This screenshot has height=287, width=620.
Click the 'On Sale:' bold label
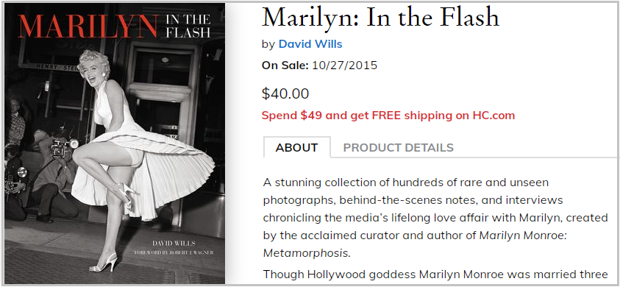coord(285,65)
